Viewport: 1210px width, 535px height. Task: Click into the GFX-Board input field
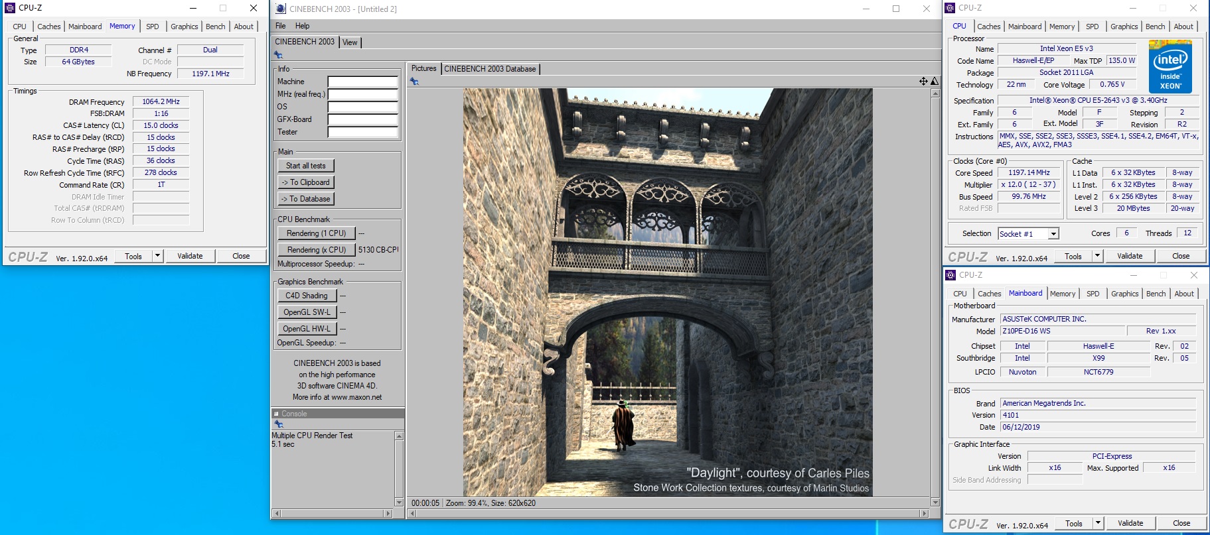362,119
